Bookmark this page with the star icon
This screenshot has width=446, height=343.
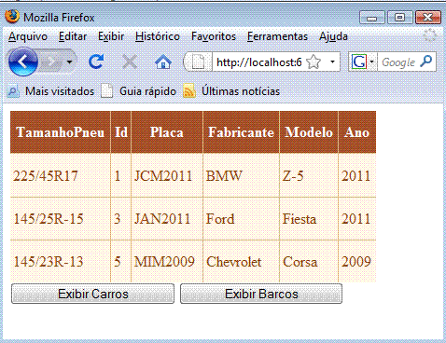click(314, 62)
